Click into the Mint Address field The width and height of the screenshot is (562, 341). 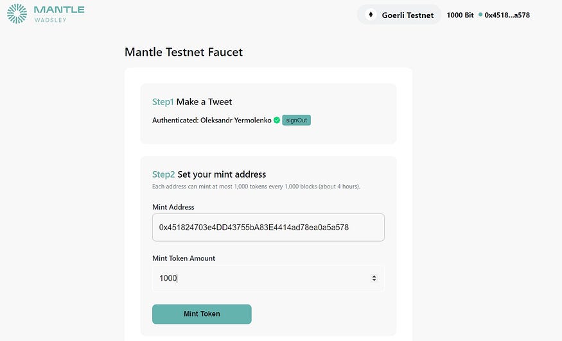coord(268,228)
